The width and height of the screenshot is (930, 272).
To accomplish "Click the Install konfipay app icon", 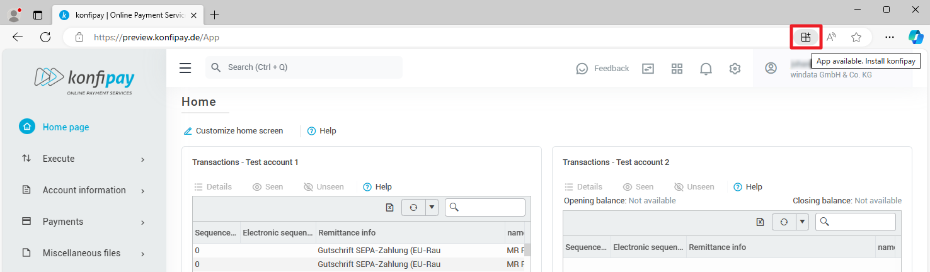I will click(805, 37).
